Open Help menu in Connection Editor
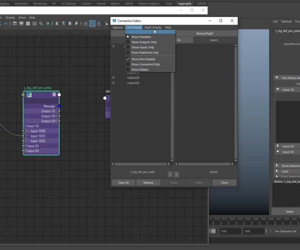Image resolution: width=300 pixels, height=250 pixels. tap(168, 27)
